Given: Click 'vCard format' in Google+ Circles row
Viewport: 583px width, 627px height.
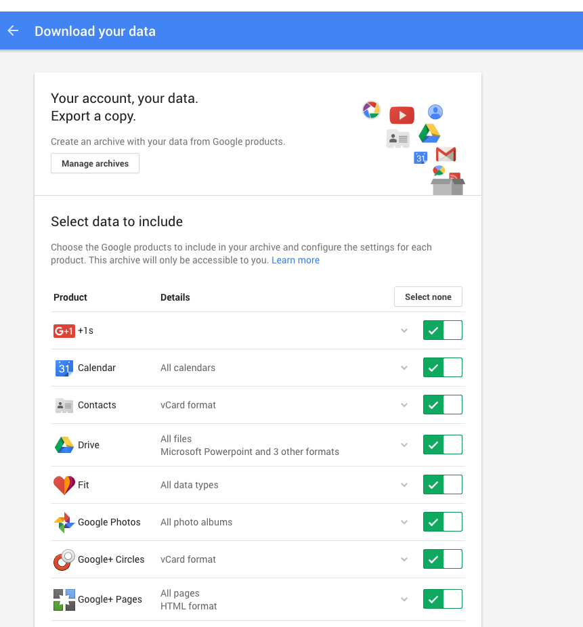Looking at the screenshot, I should (188, 559).
